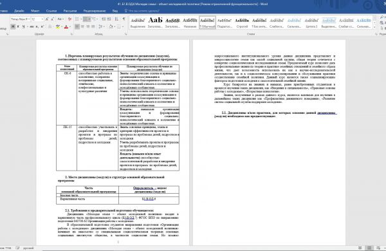Align the paragraph to the right

(88, 26)
